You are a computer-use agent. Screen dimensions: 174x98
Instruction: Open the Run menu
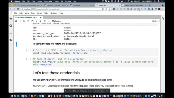coord(33,13)
